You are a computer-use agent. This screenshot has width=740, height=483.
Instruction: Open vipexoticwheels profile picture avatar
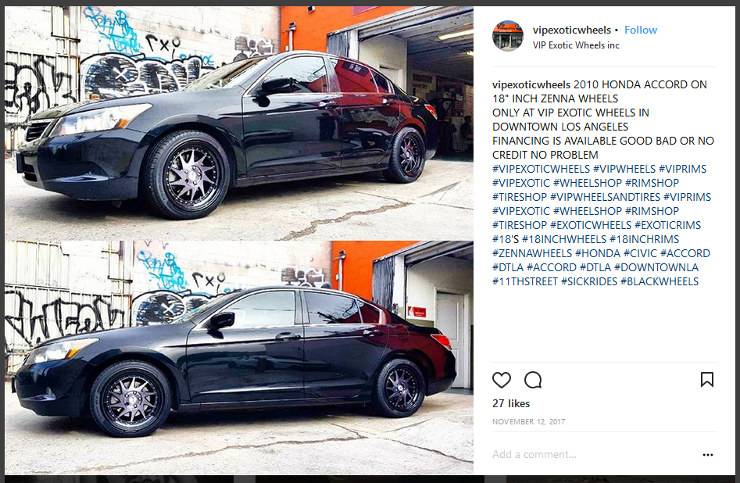point(507,36)
